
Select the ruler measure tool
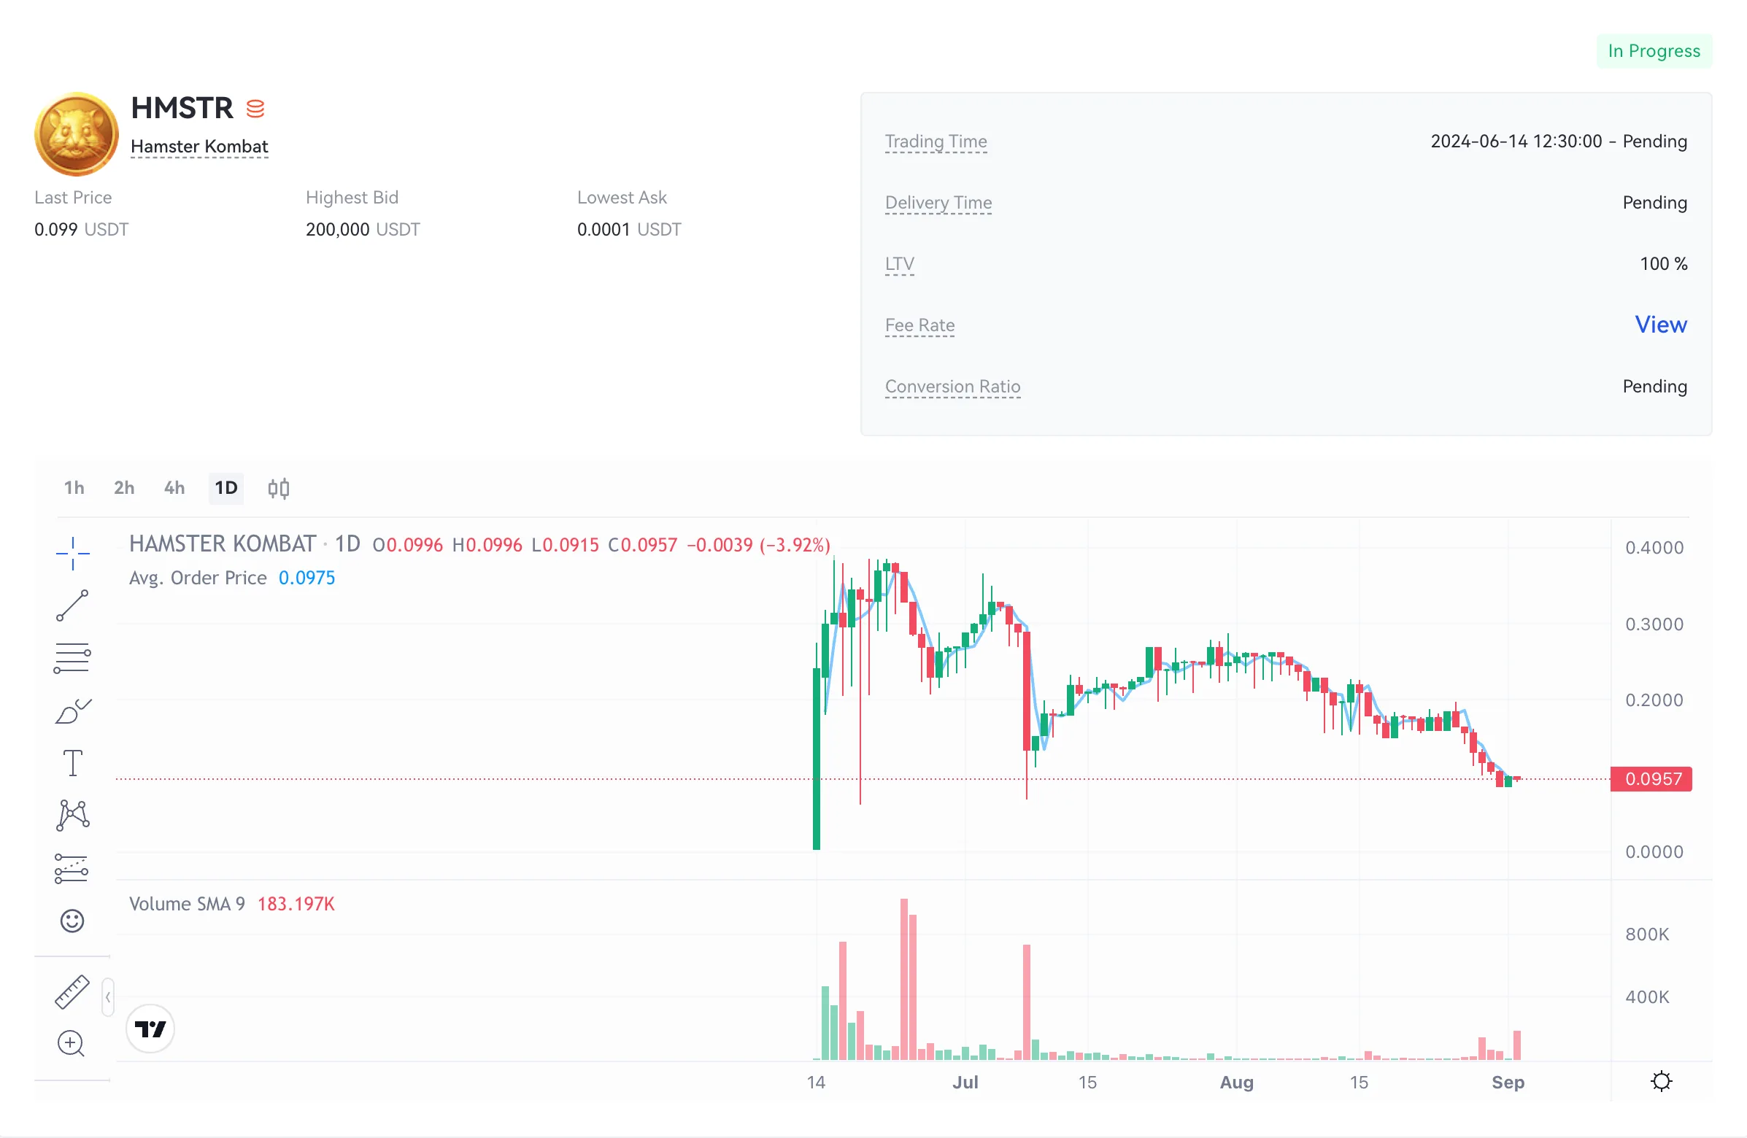point(73,992)
